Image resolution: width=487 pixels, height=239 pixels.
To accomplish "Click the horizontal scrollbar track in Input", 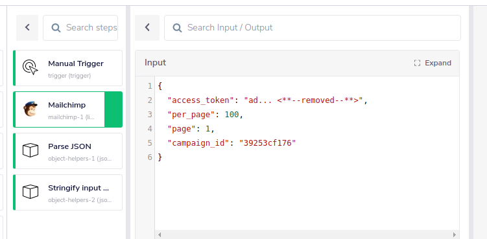I will [x=307, y=234].
